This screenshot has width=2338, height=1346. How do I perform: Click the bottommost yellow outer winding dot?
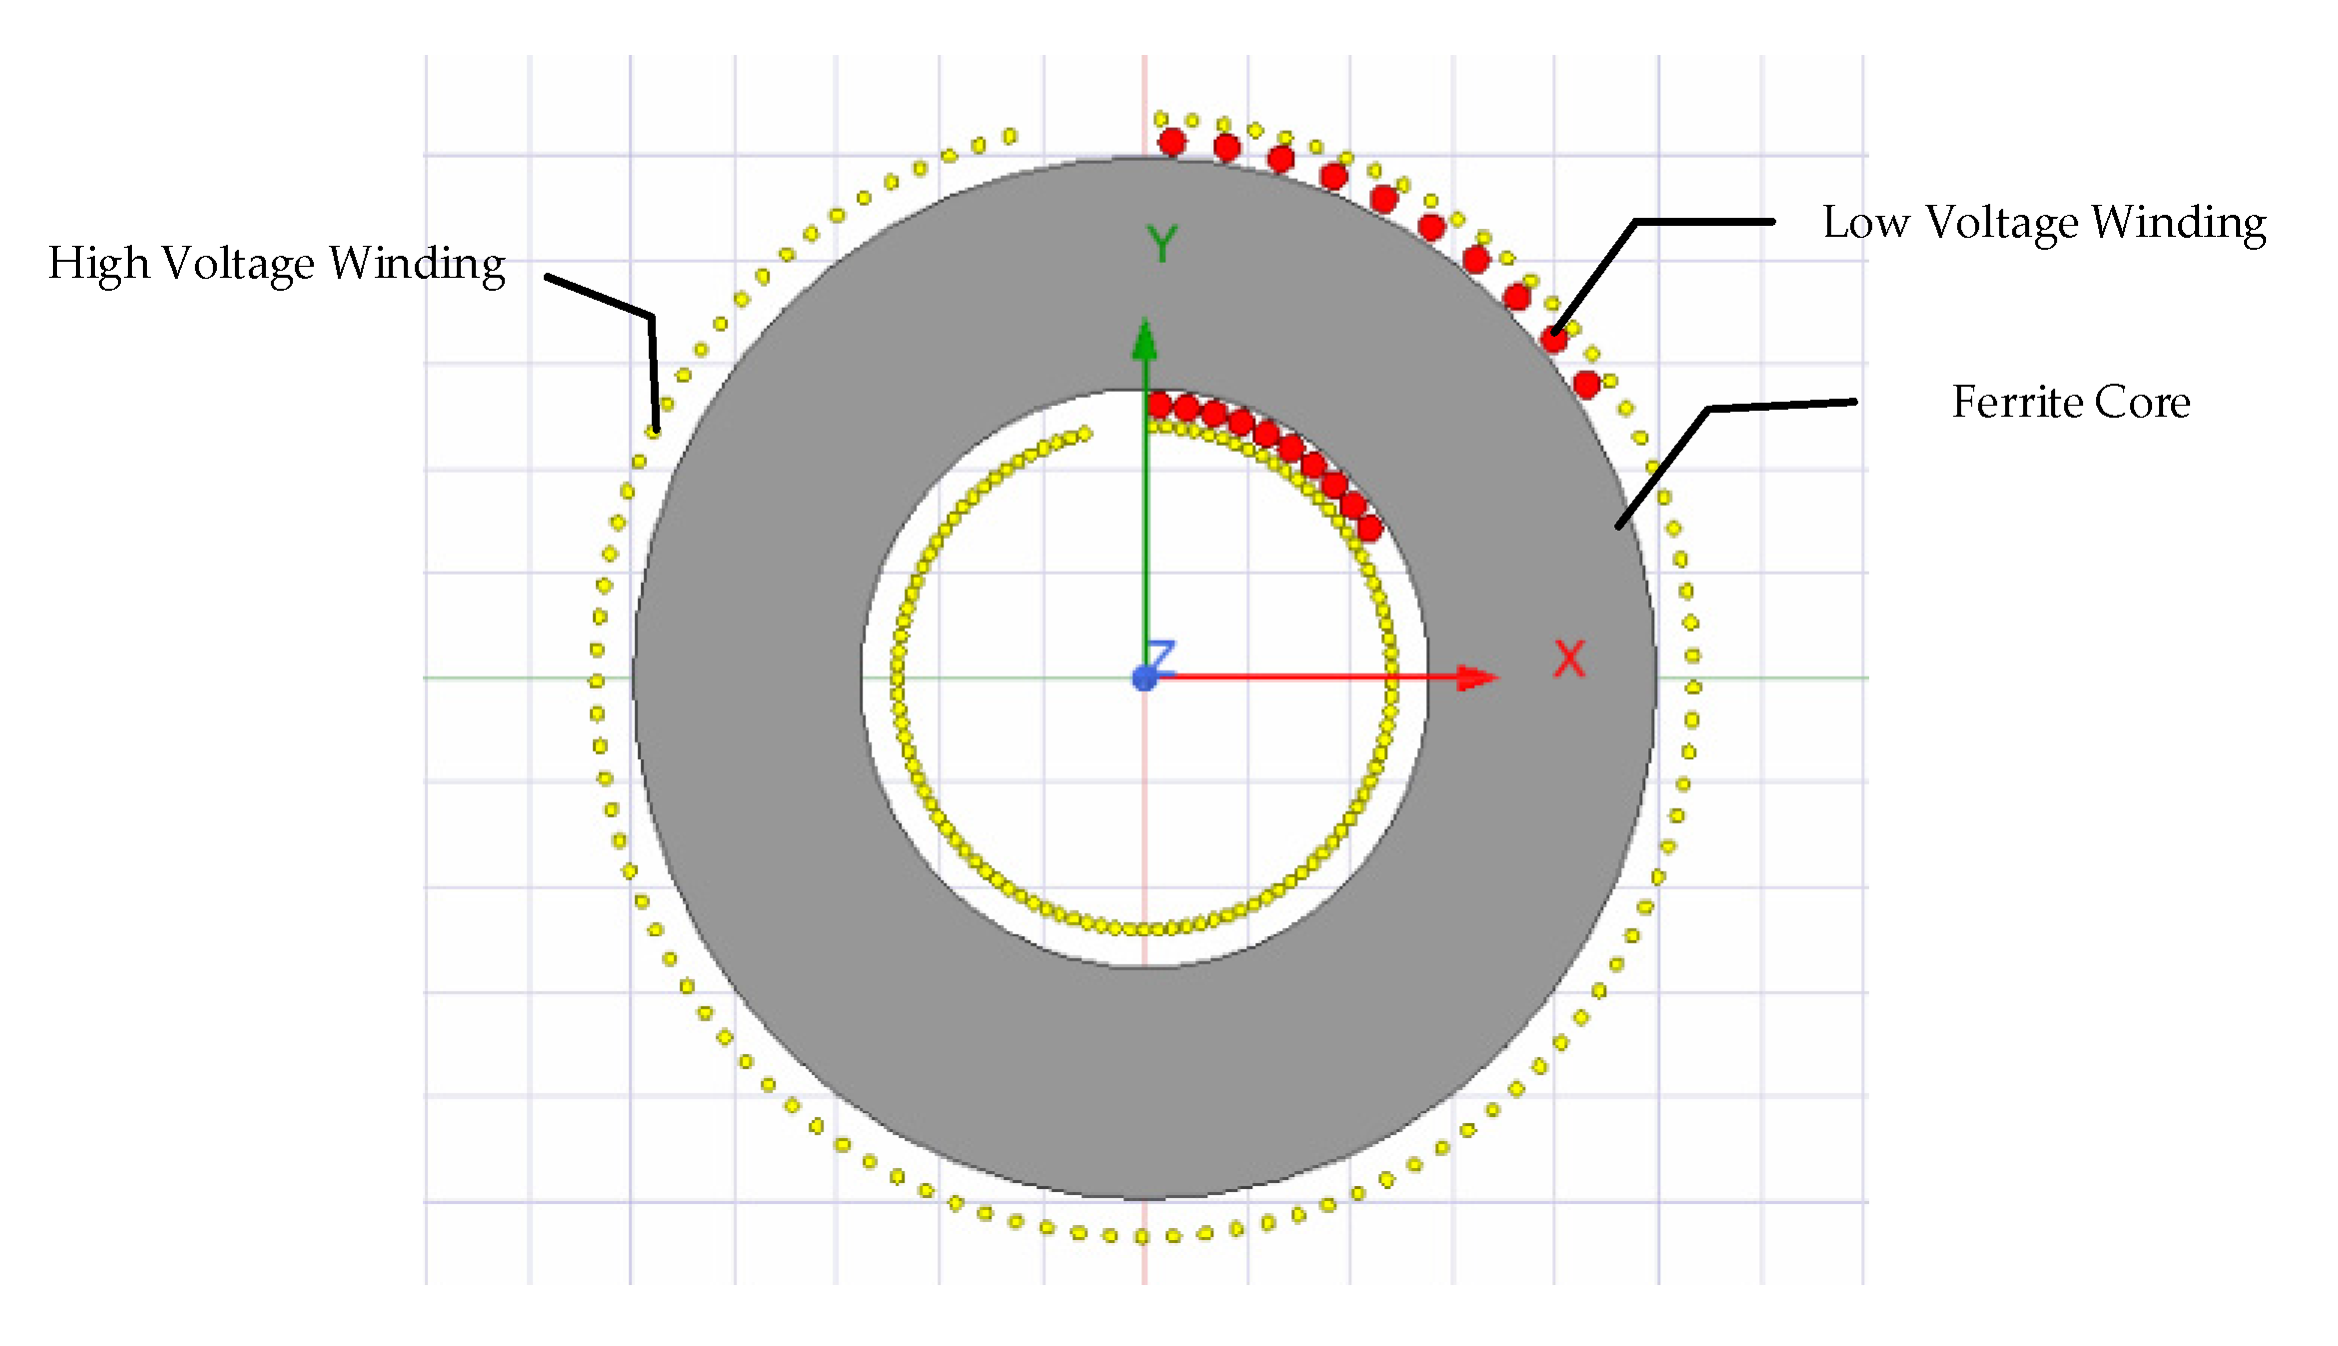pyautogui.click(x=1142, y=1236)
